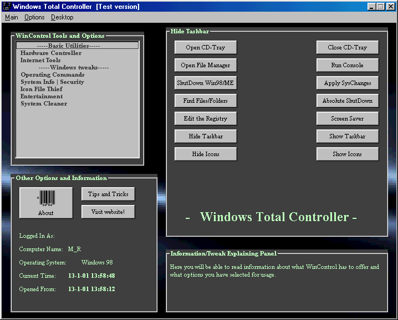The height and width of the screenshot is (320, 398).
Task: Launch Open File Manager
Action: pyautogui.click(x=206, y=65)
